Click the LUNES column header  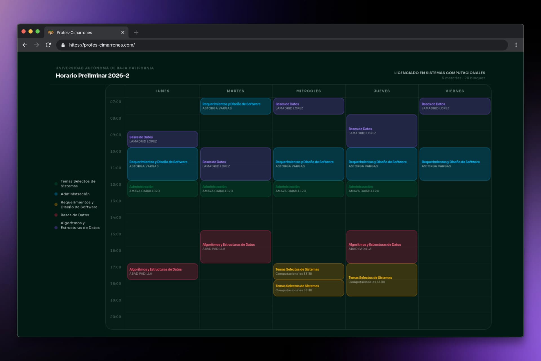pyautogui.click(x=163, y=91)
